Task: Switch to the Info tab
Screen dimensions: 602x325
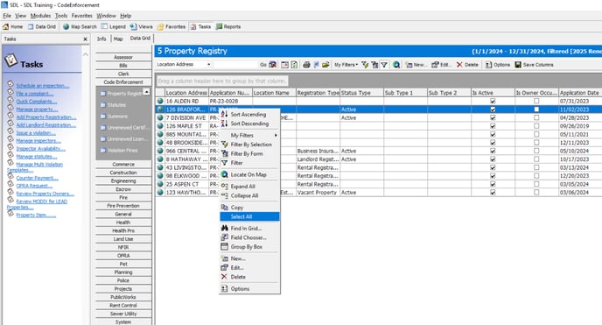Action: tap(101, 39)
